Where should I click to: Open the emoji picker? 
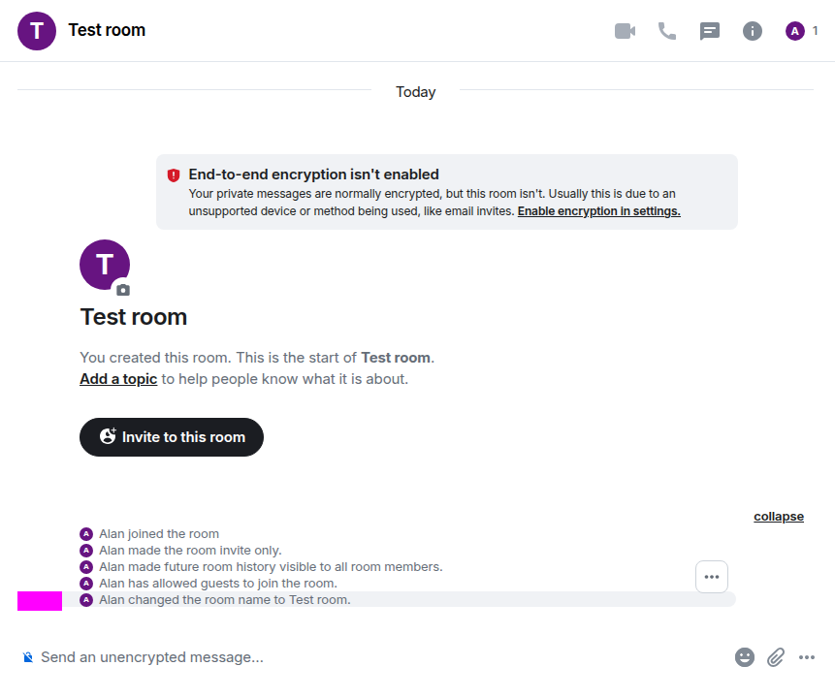pos(745,657)
